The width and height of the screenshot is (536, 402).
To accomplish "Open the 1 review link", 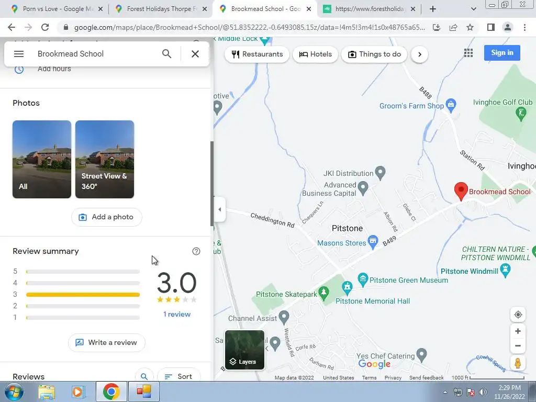I will click(177, 314).
